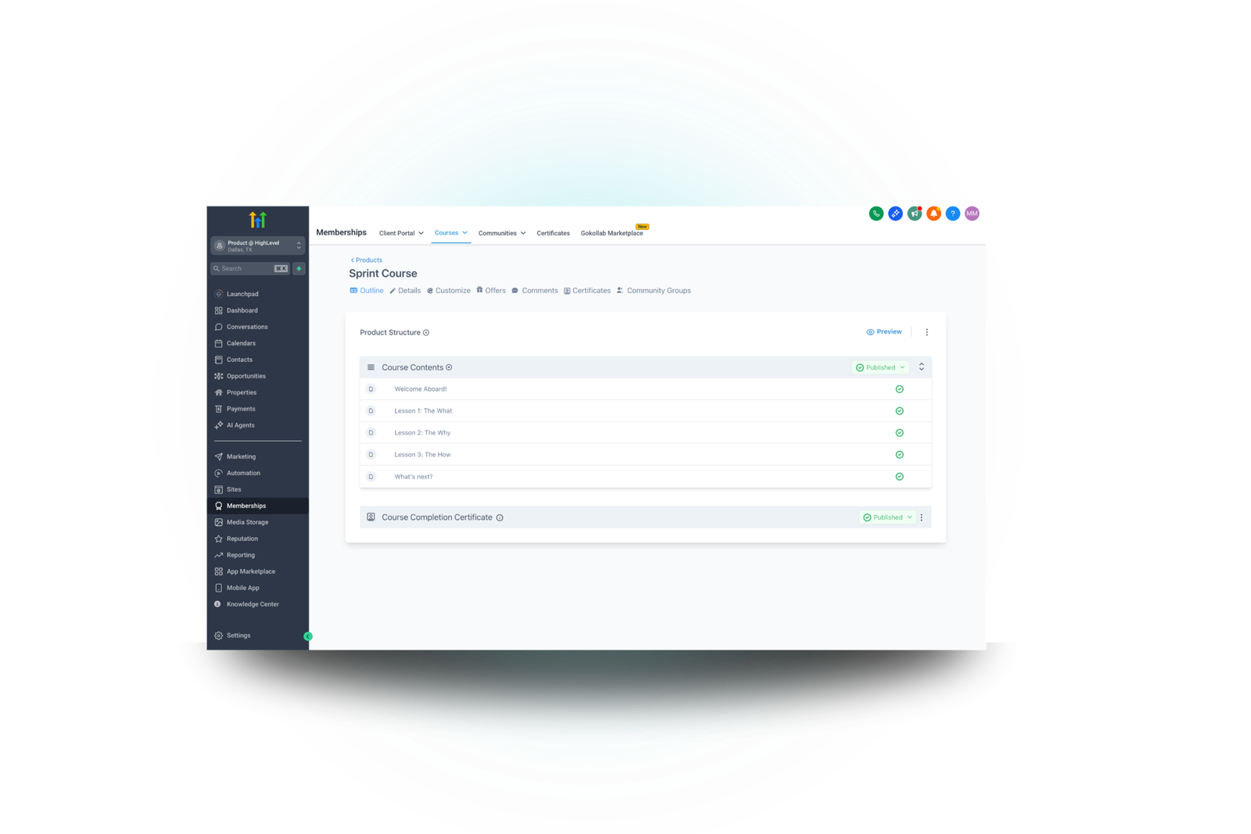Click the blue help question mark icon
The height and width of the screenshot is (834, 1251).
(x=952, y=213)
